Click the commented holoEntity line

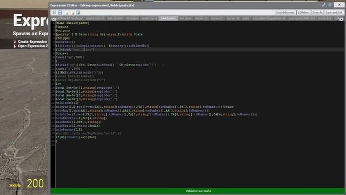tap(88, 134)
